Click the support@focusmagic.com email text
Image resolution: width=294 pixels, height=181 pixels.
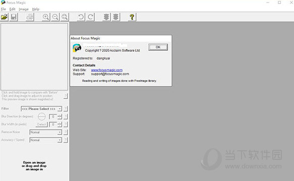[110, 74]
